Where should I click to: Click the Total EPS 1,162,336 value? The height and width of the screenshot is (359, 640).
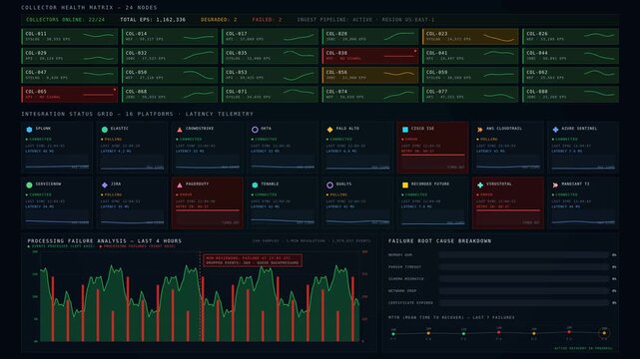(153, 20)
